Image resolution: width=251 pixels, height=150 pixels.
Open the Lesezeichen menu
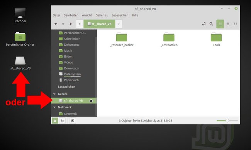(x=120, y=15)
